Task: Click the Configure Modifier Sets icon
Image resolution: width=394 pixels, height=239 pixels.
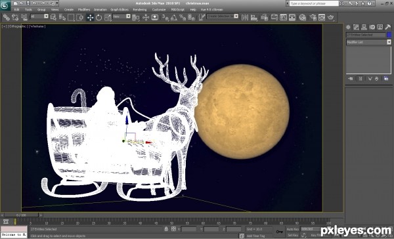Action: (386, 79)
